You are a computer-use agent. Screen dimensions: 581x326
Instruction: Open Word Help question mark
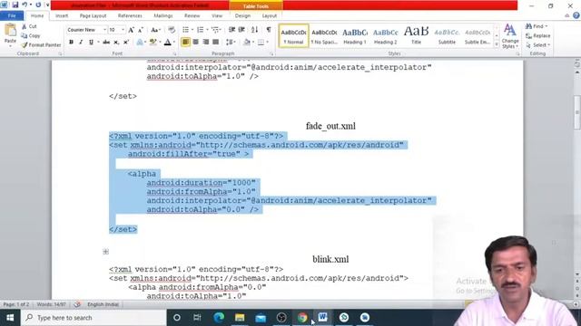tap(576, 15)
